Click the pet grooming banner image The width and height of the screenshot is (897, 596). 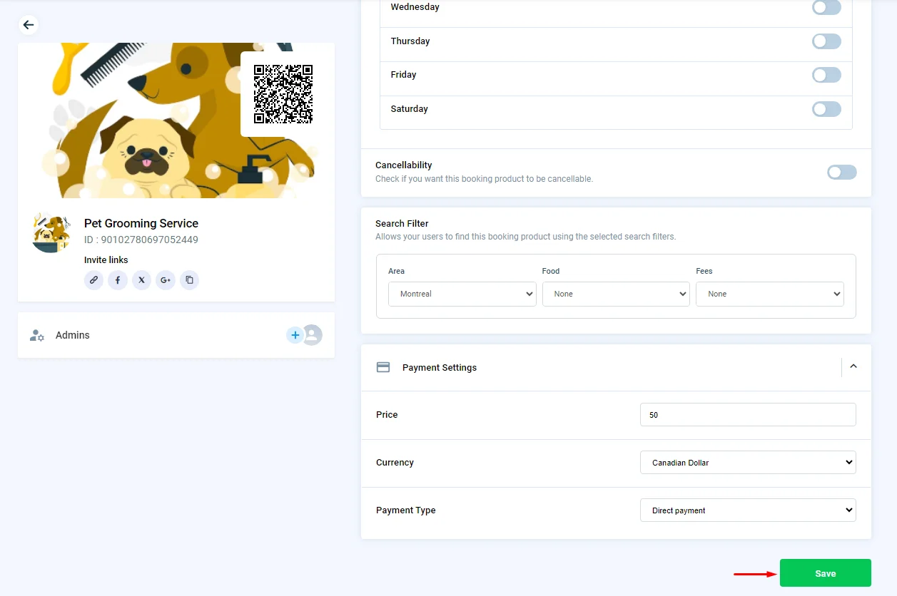(176, 120)
